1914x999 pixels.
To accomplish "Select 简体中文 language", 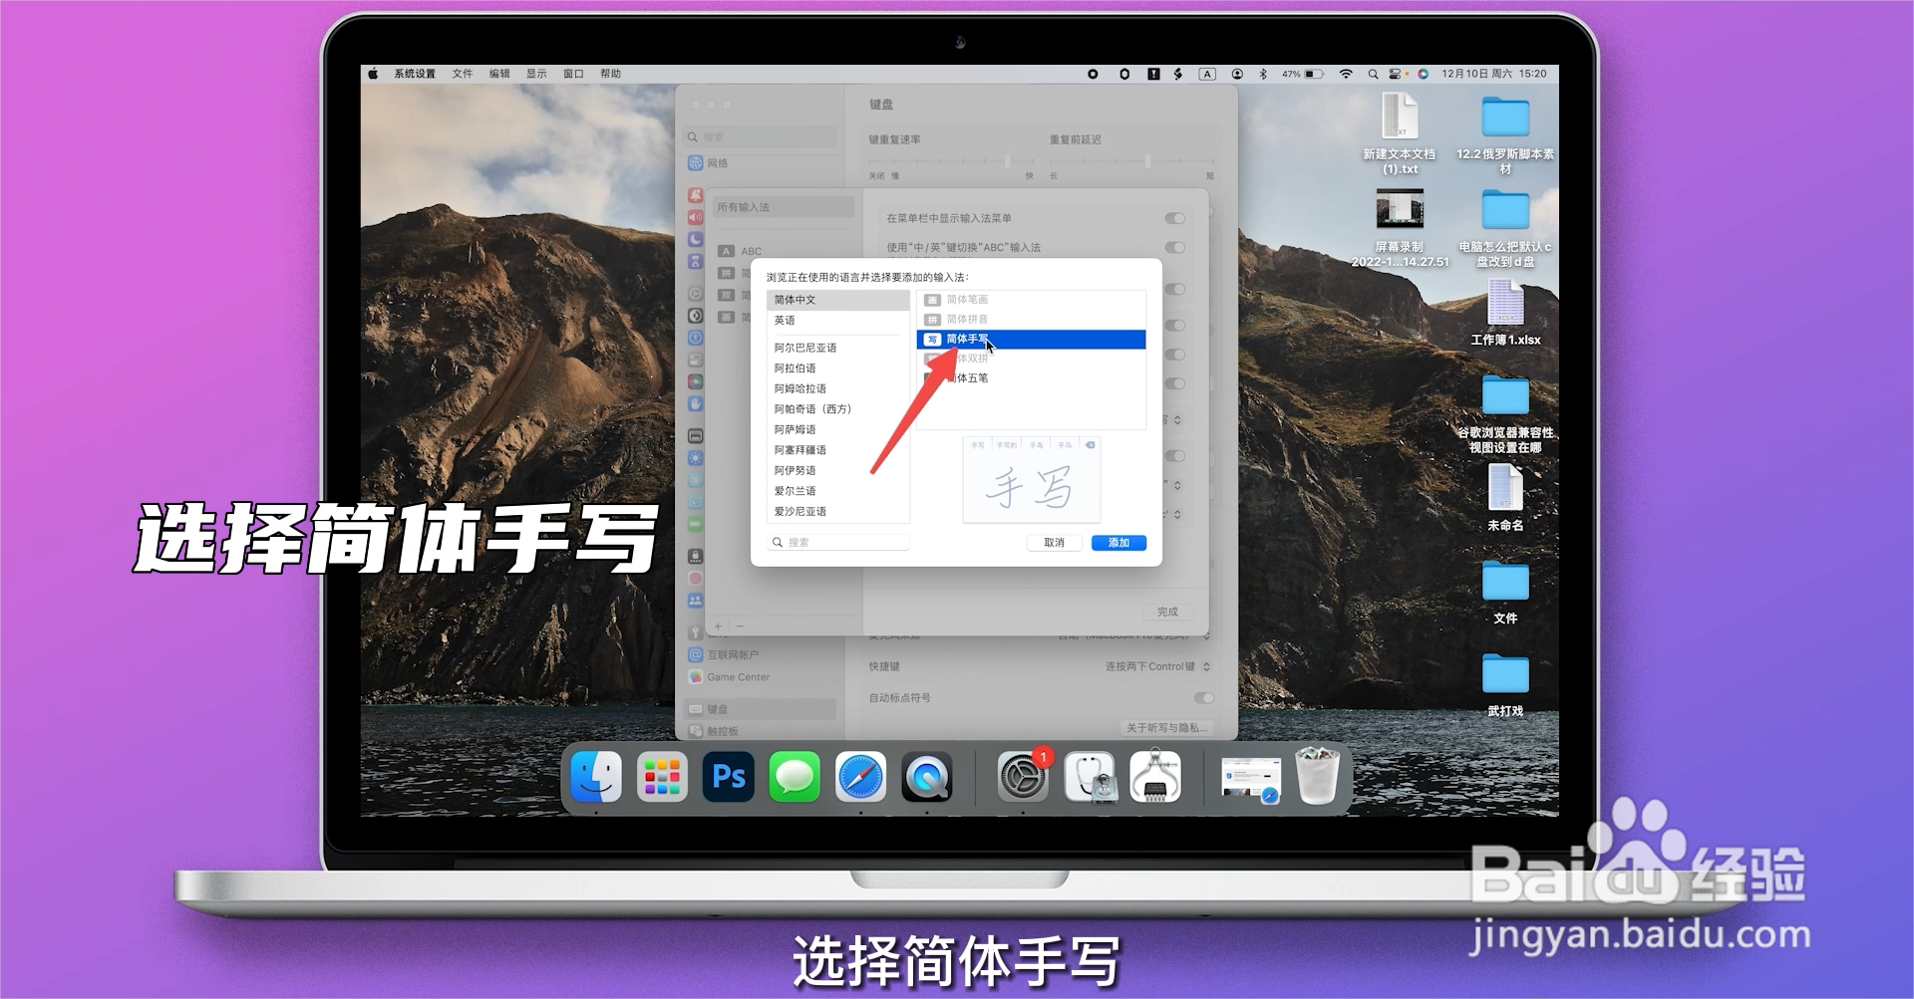I will pos(837,300).
